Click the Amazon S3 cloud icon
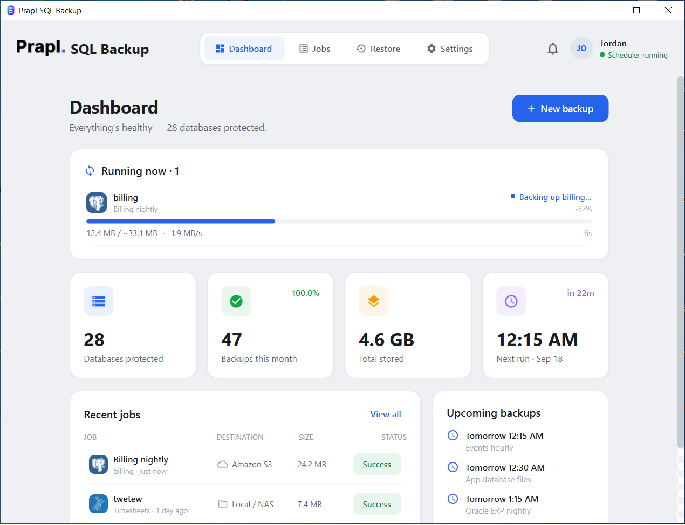685x525 pixels. pos(223,464)
